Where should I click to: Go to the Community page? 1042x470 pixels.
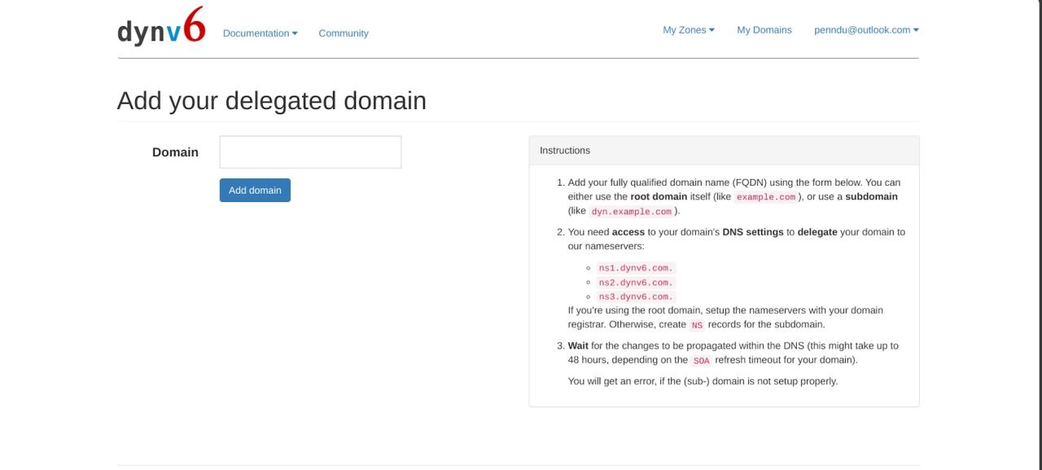click(x=344, y=33)
